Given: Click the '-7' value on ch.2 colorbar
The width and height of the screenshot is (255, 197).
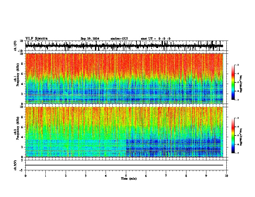Looking at the screenshot, I should 238,153.
